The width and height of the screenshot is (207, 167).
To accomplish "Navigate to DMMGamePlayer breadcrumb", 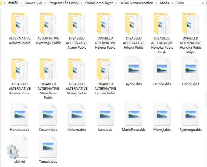I will tap(99, 3).
